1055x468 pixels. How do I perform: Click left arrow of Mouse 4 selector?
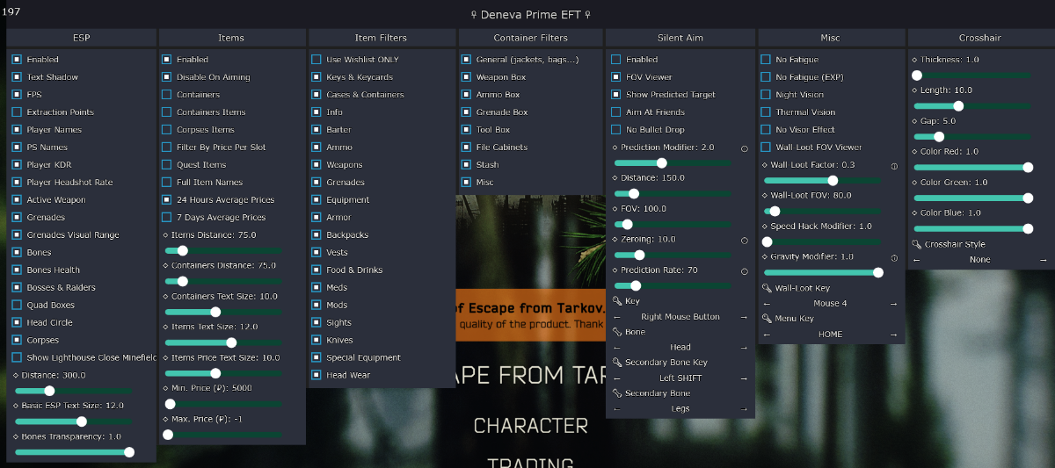click(x=767, y=304)
